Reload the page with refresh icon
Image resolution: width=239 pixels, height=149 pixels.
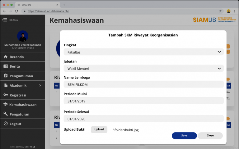pos(16,11)
